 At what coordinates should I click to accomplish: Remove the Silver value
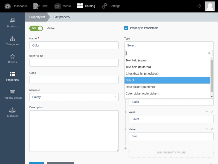[x=212, y=112]
